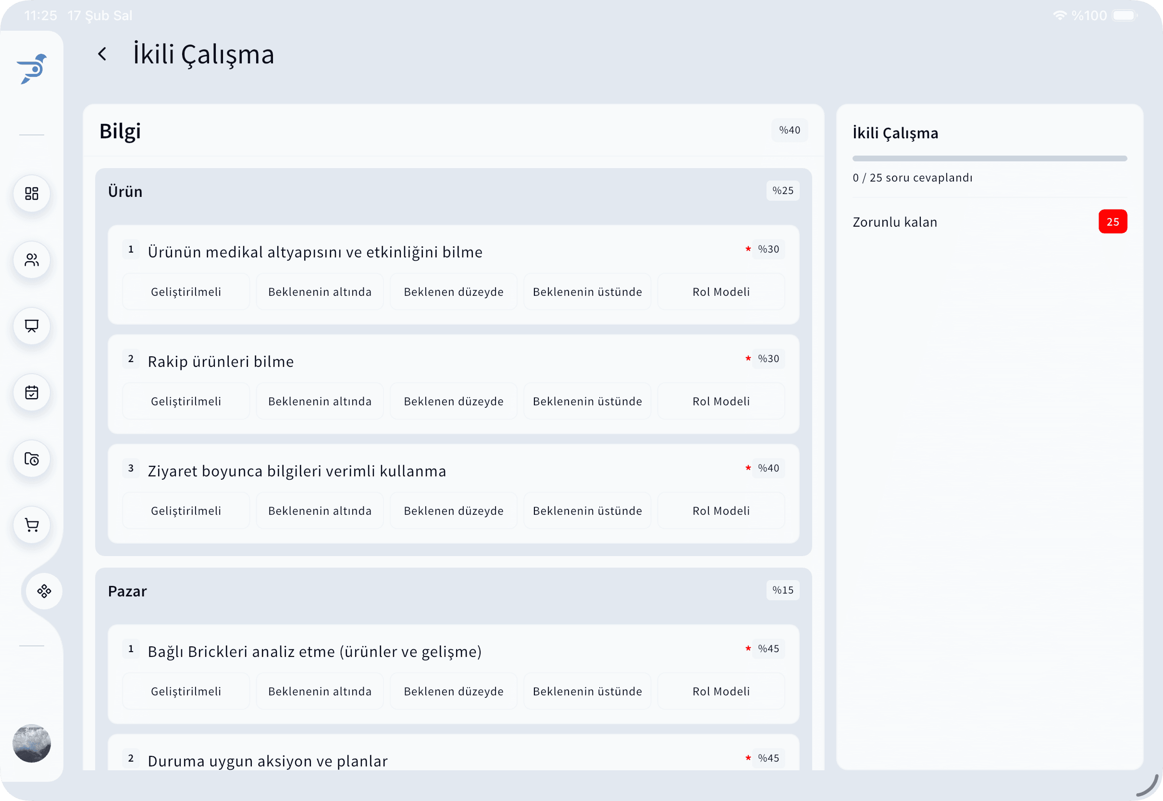Viewport: 1163px width, 801px height.
Task: Open the profile avatar at bottom left
Action: (x=31, y=744)
